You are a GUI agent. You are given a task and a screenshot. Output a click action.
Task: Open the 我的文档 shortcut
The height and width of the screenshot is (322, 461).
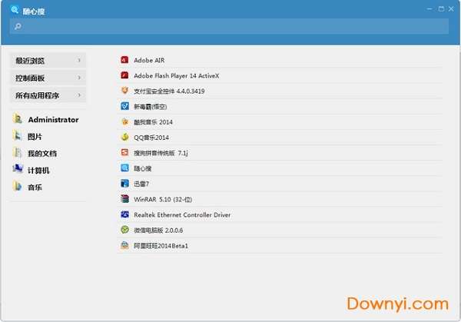[35, 153]
